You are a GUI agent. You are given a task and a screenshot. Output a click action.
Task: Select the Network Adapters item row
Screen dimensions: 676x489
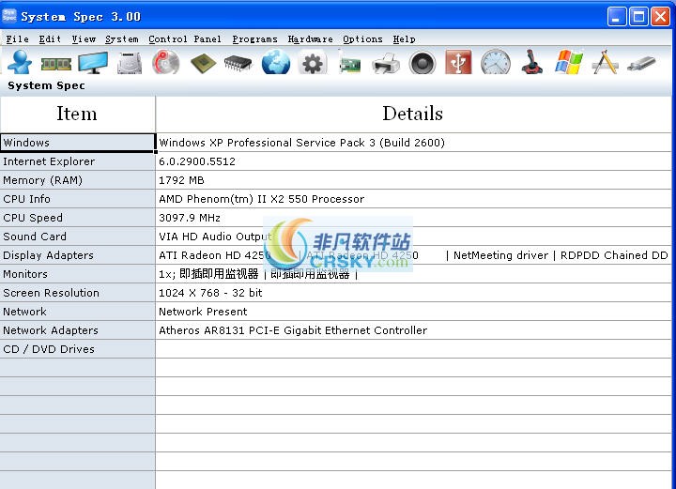pyautogui.click(x=78, y=330)
